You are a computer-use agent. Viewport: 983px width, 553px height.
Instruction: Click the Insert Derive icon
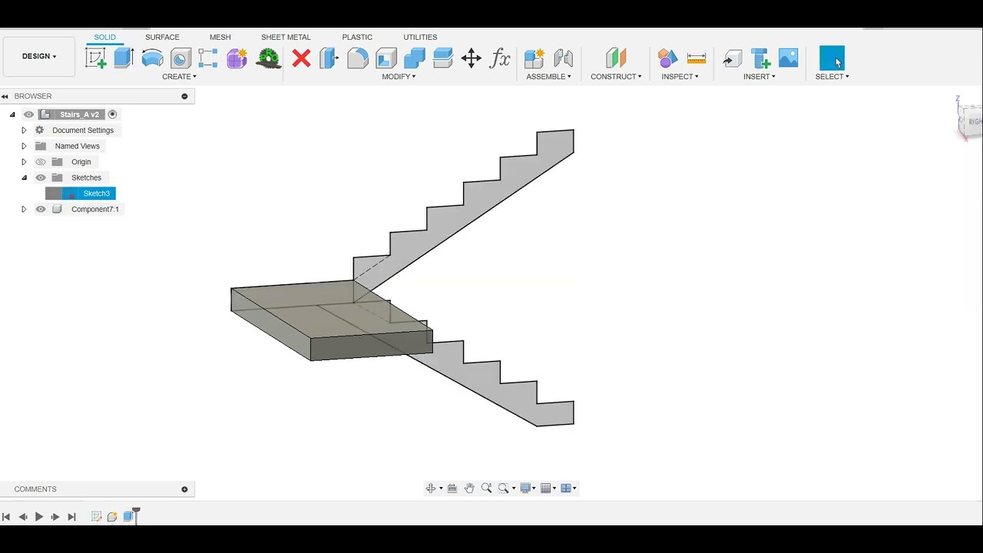pos(733,58)
